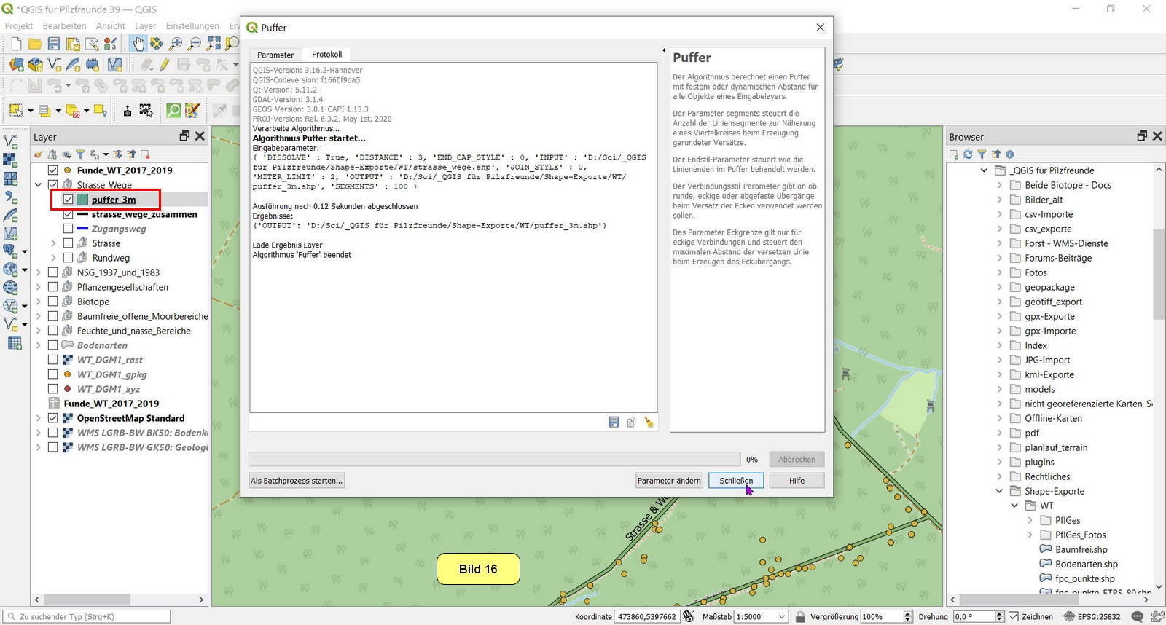The width and height of the screenshot is (1166, 625).
Task: Select the Pan Map hand tool
Action: coord(138,44)
